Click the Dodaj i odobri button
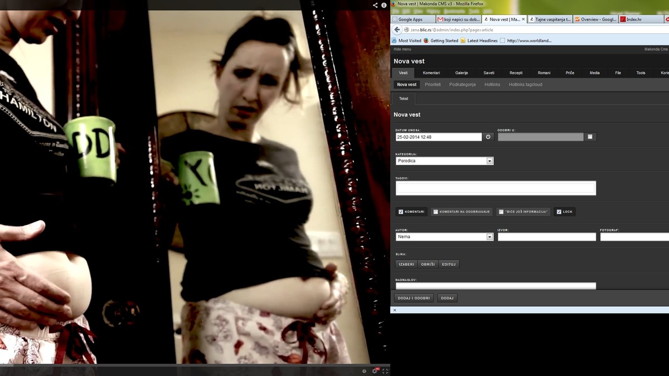This screenshot has width=669, height=376. [414, 298]
